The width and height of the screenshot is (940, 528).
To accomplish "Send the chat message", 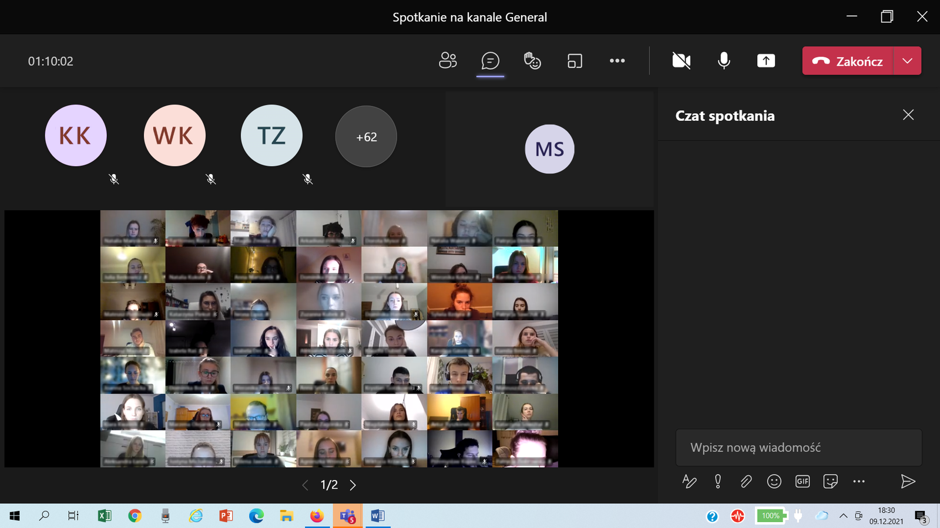I will click(908, 482).
